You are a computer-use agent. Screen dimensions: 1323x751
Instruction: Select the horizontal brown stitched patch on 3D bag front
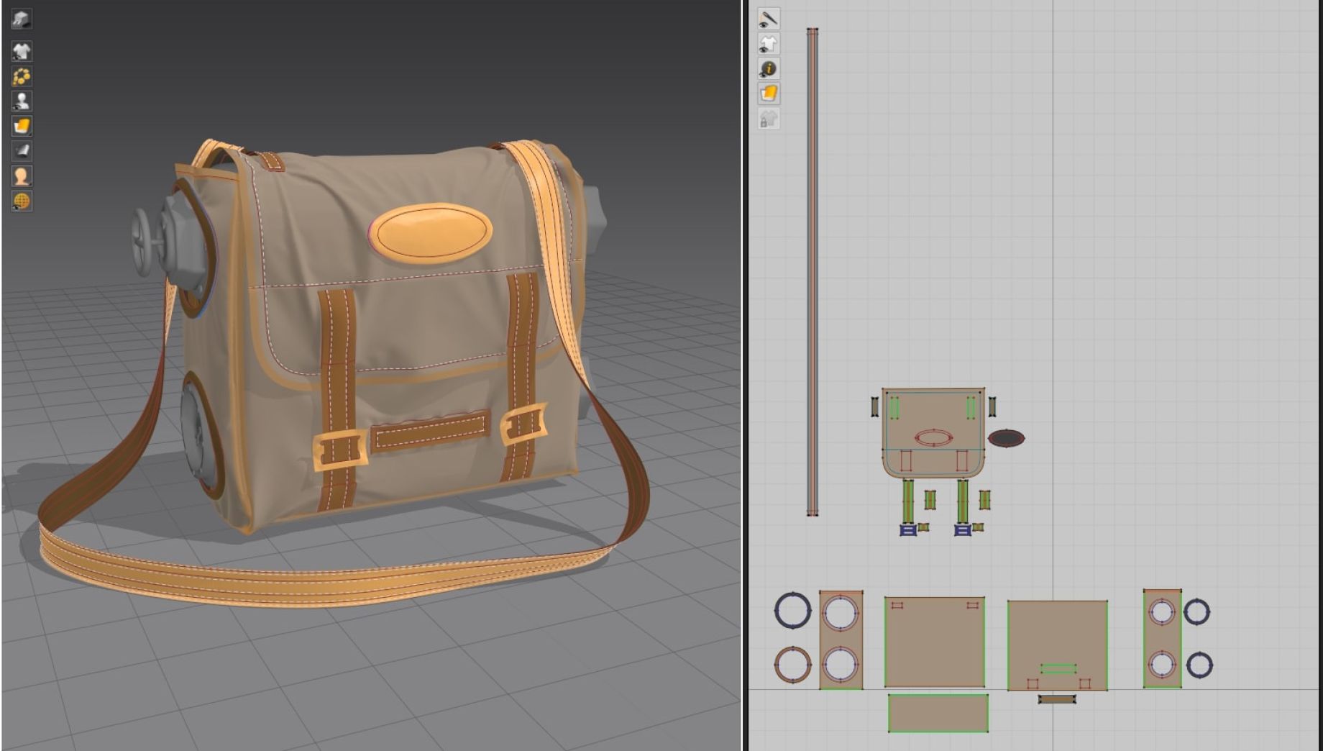click(431, 431)
